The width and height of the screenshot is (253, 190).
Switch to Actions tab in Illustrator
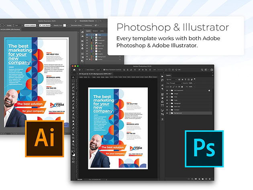click(x=95, y=31)
